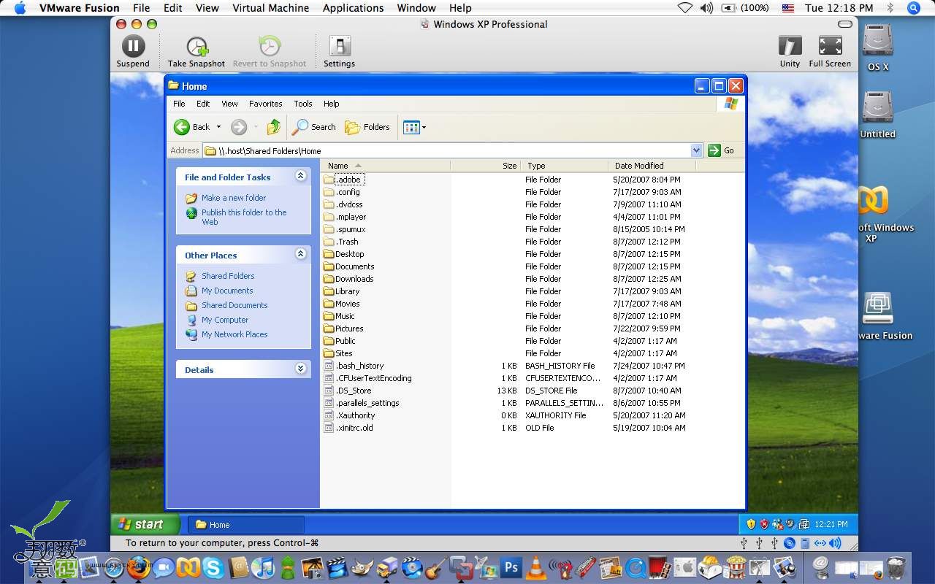Image resolution: width=935 pixels, height=584 pixels.
Task: Open the Applications menu in VMware Fusion
Action: pos(353,8)
